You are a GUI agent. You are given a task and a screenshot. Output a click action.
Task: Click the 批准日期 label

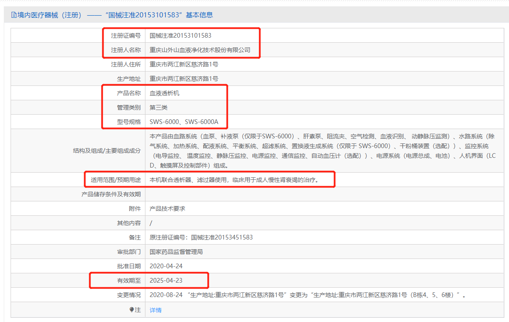[129, 266]
